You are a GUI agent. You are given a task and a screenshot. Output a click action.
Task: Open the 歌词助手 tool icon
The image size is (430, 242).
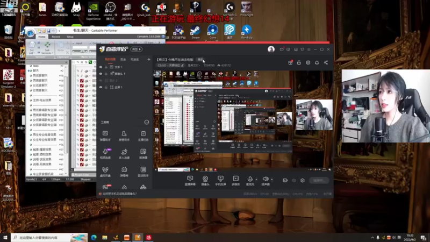click(143, 172)
